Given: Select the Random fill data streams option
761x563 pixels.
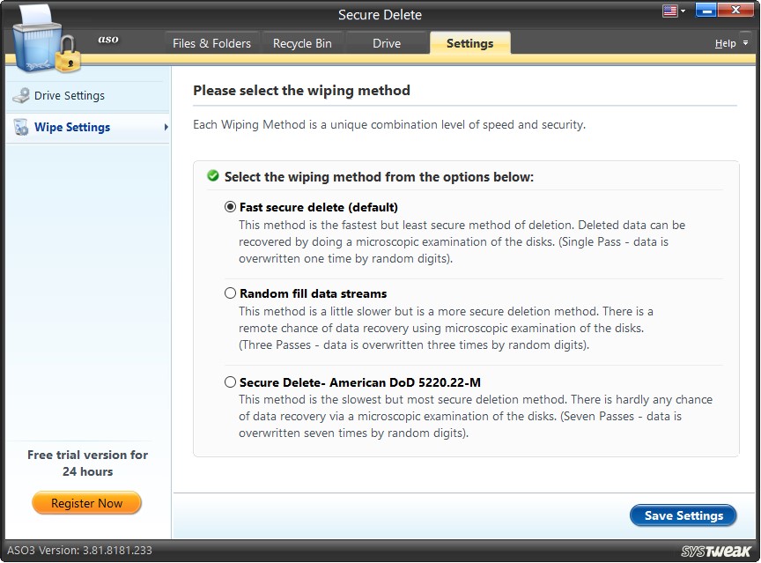Looking at the screenshot, I should 230,293.
